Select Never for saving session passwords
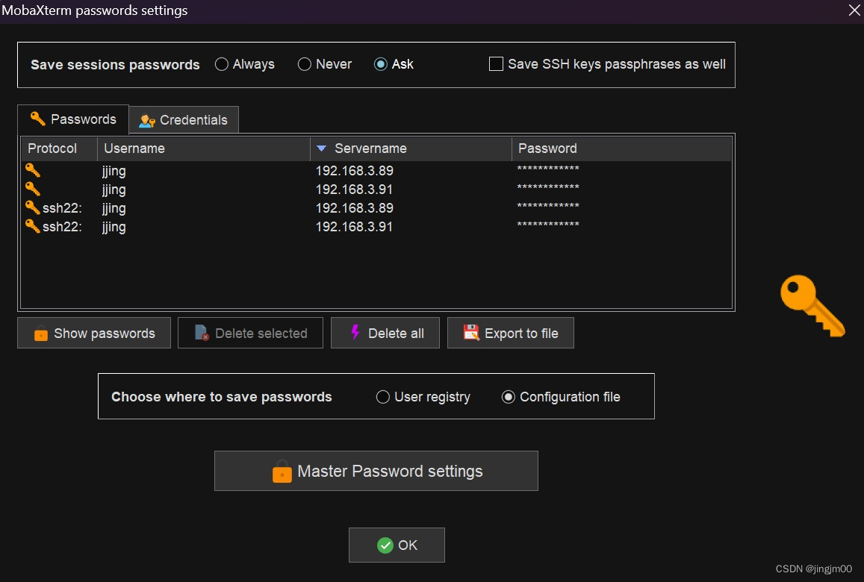Screen dimensions: 864x582 coord(304,64)
